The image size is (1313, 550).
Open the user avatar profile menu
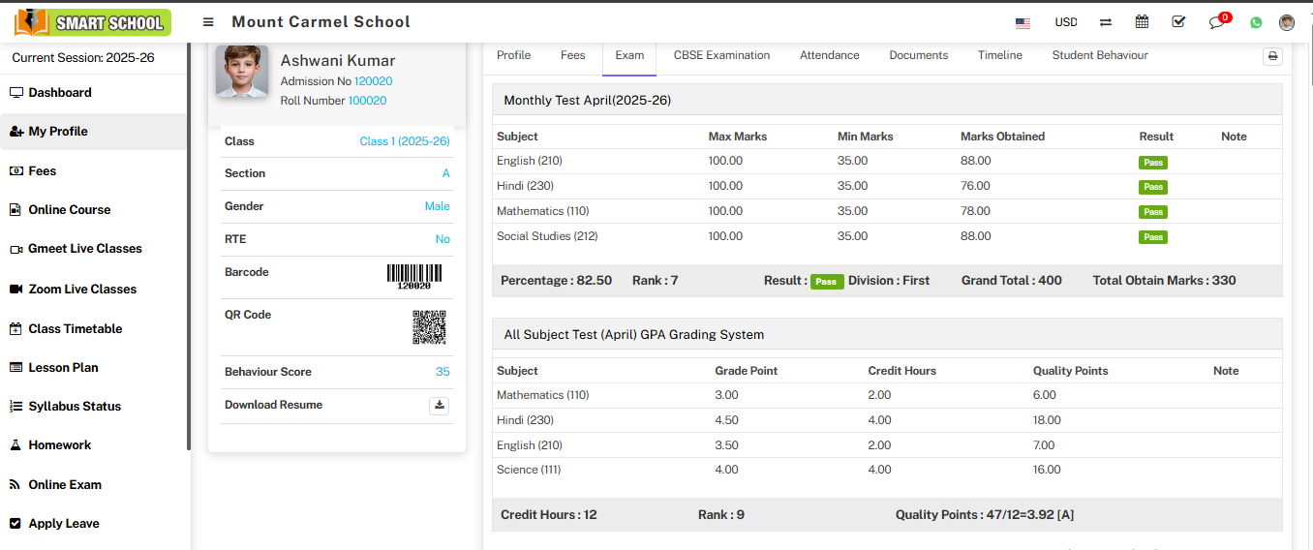pos(1286,22)
